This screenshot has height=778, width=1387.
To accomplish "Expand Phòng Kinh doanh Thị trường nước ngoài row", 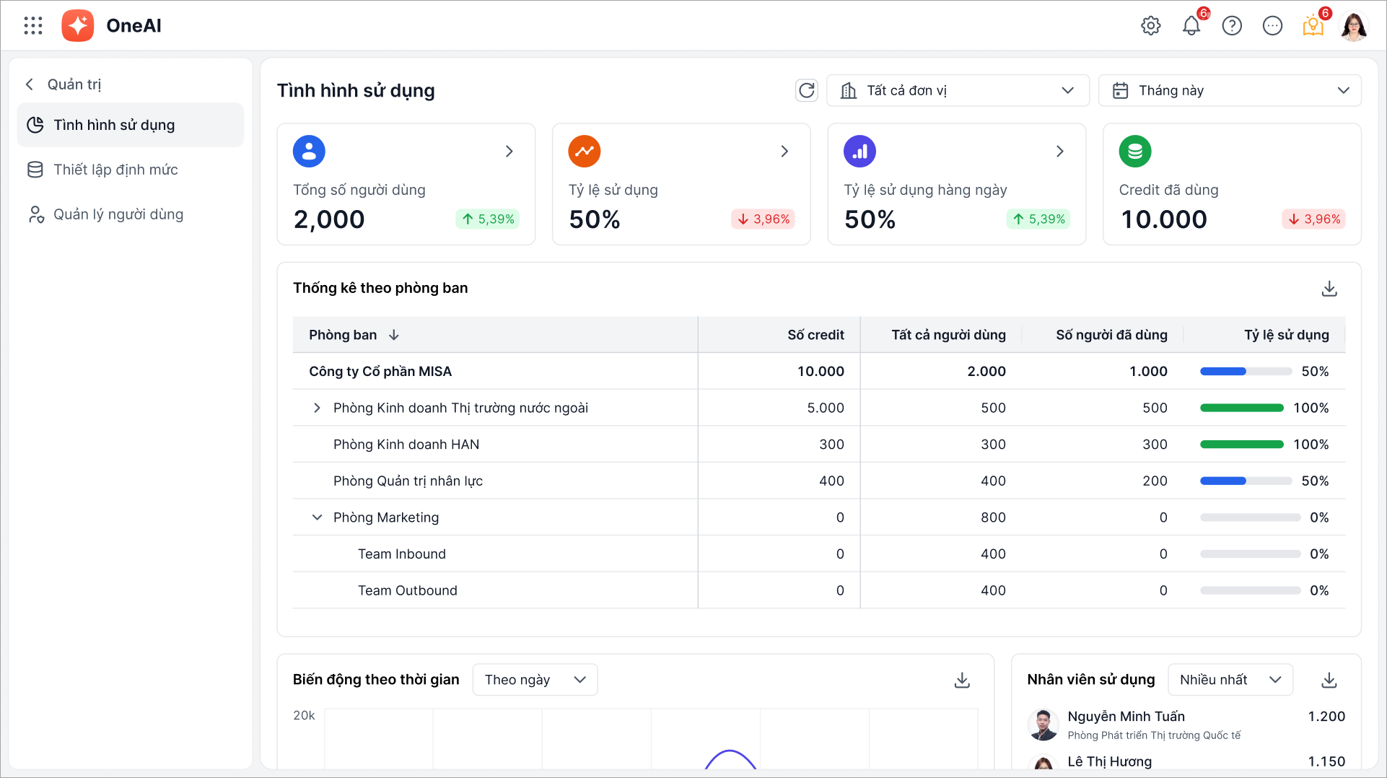I will pyautogui.click(x=317, y=408).
